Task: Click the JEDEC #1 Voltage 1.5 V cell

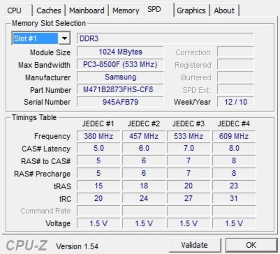Action: click(98, 223)
